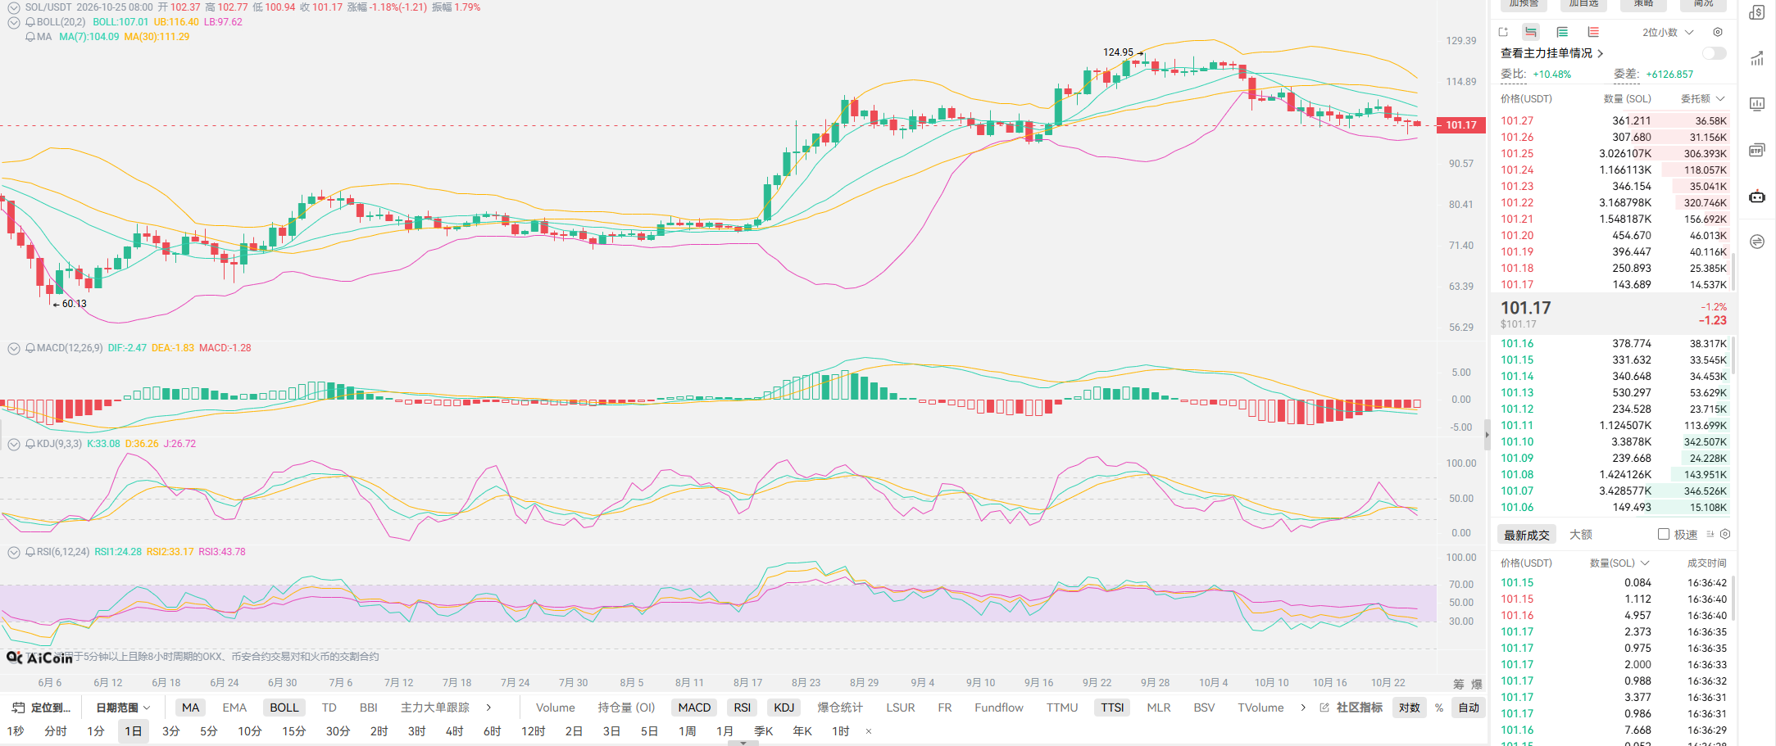Click the chart monitor icon in right sidebar
Screen dimensions: 1776x746
[1756, 104]
